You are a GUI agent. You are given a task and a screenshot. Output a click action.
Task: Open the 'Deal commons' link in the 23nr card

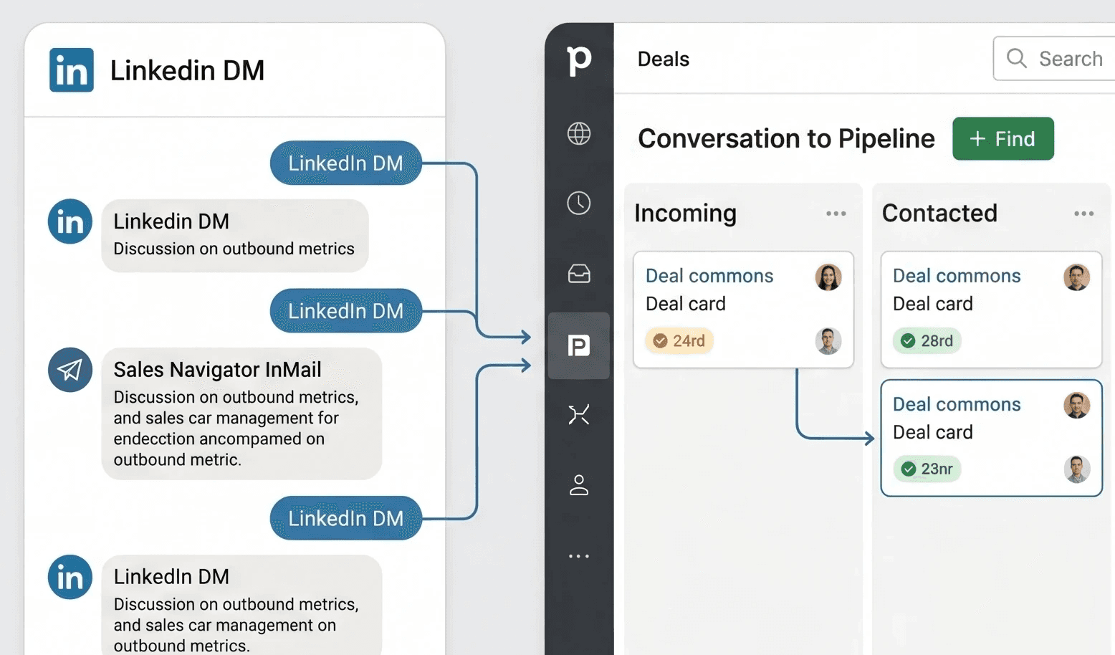coord(957,404)
